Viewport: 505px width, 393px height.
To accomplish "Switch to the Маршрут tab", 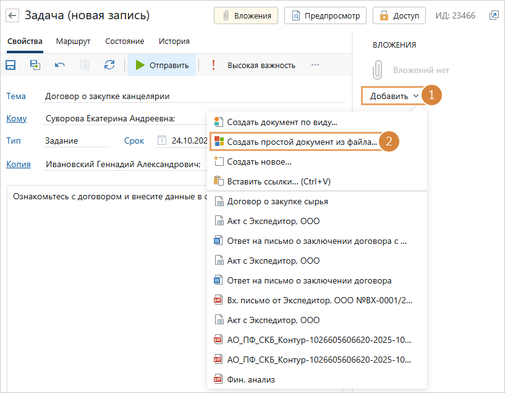I will tap(73, 41).
